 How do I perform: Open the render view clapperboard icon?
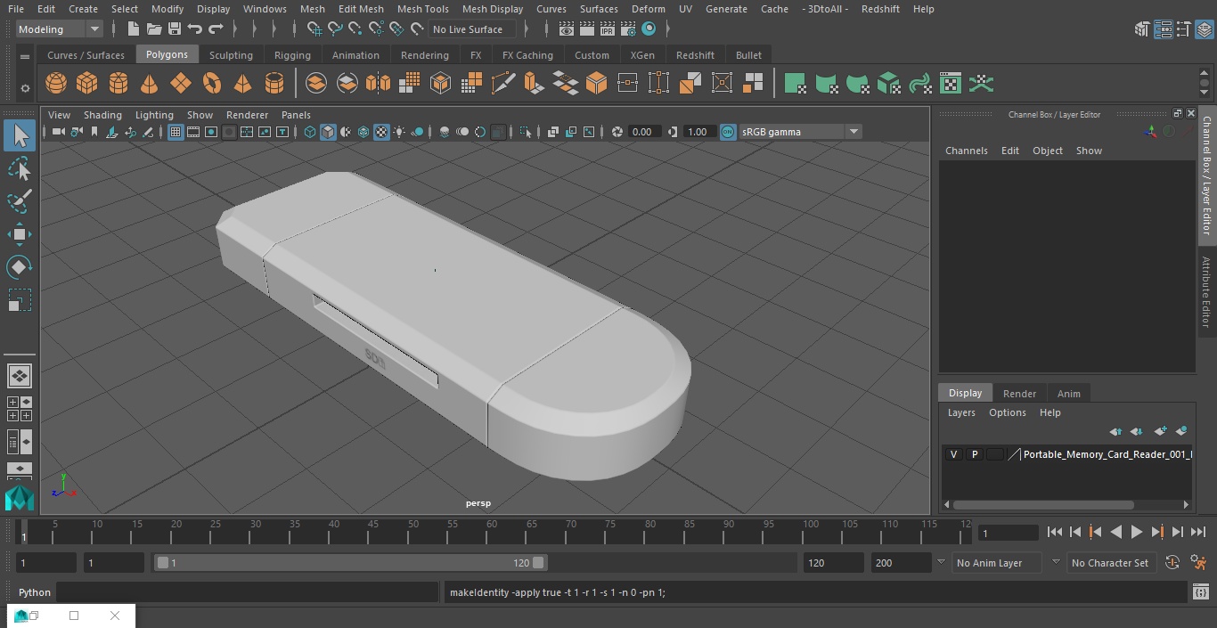click(567, 29)
